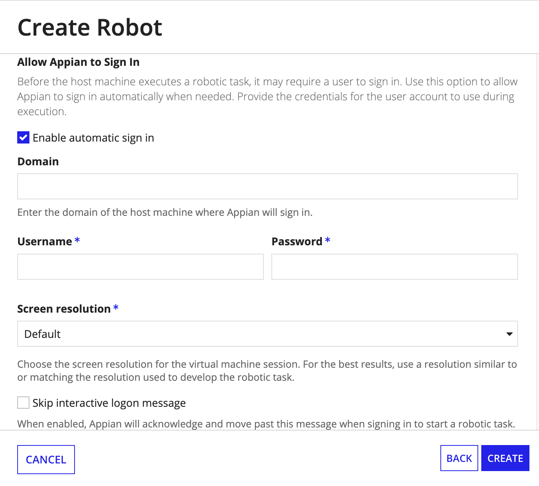Click the 'Before the host machine executes' description
Screen dimensions: 539x486
coord(267,96)
